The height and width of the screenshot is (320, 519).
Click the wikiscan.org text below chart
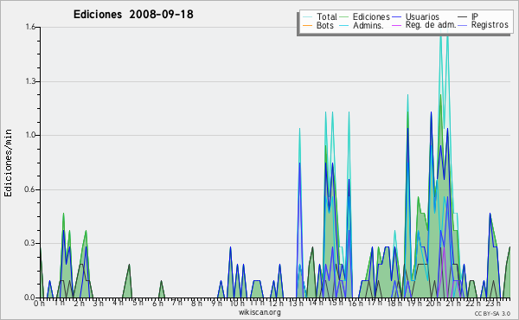[x=259, y=312]
